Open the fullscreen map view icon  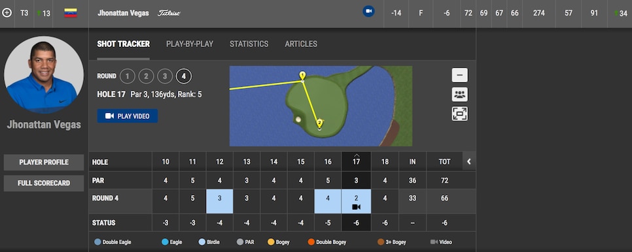459,114
